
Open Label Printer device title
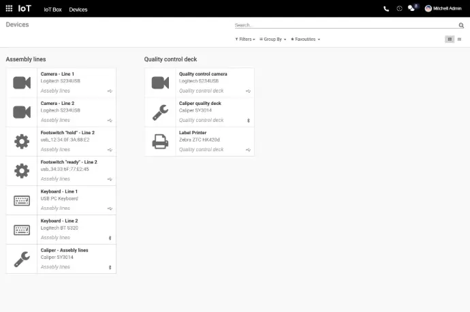click(x=193, y=133)
